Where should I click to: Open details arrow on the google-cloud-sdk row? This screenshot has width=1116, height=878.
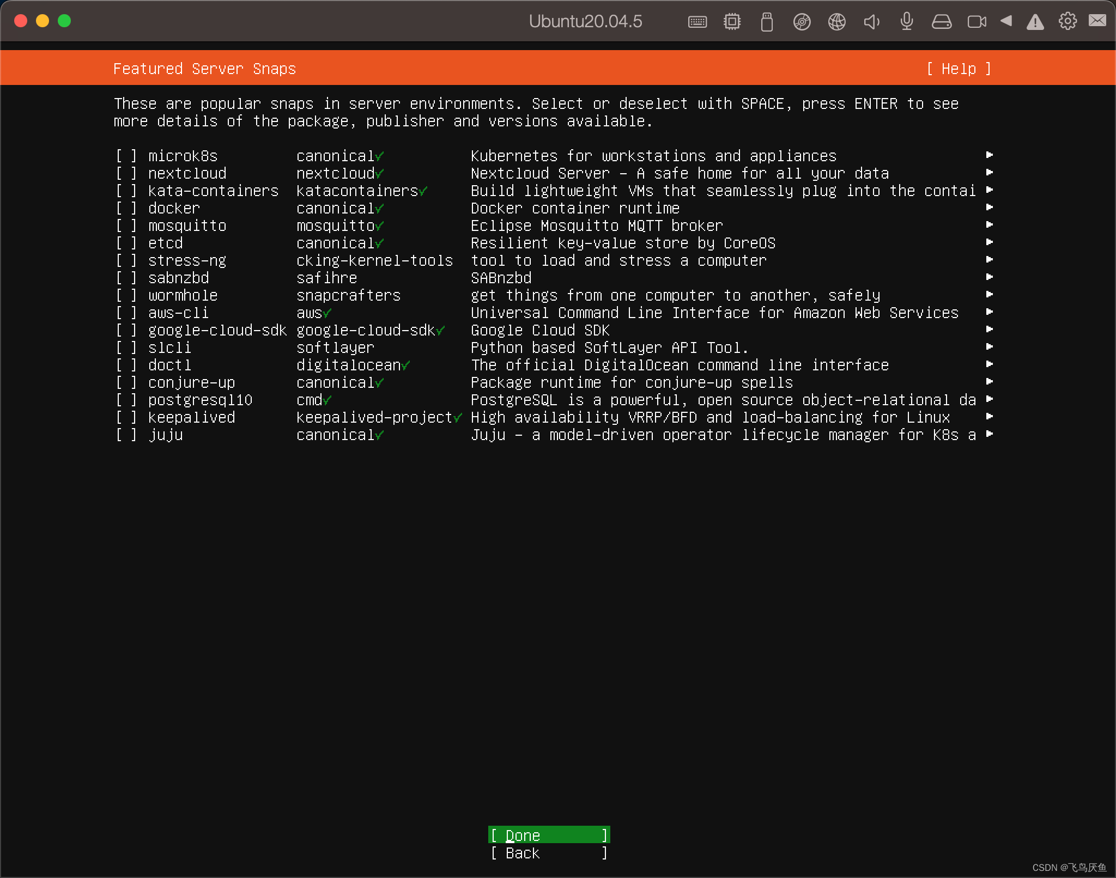point(990,330)
